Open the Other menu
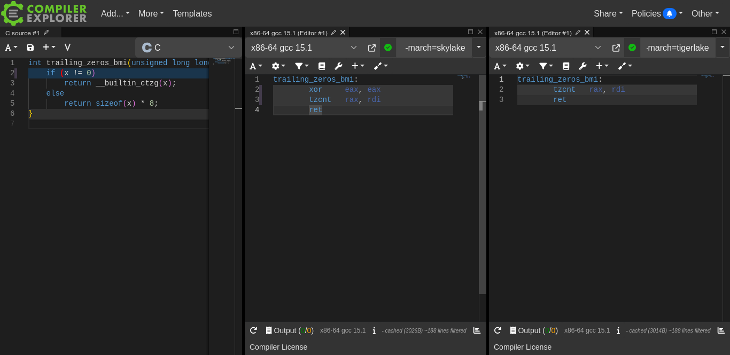This screenshot has height=355, width=730. click(x=705, y=13)
